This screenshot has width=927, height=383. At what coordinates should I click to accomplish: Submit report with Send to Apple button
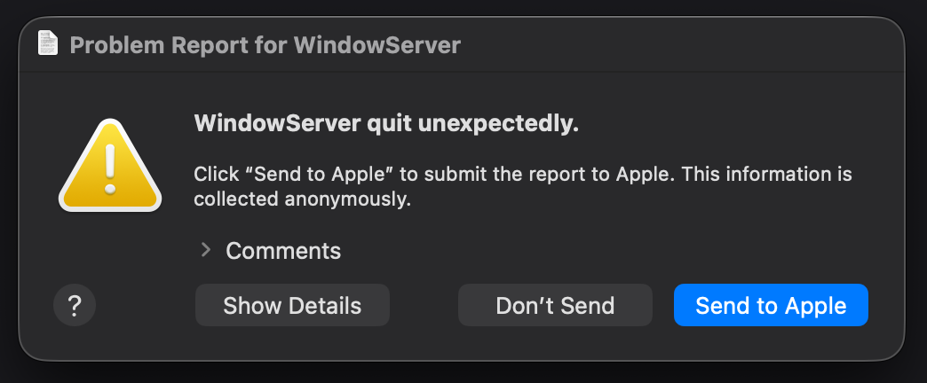771,306
